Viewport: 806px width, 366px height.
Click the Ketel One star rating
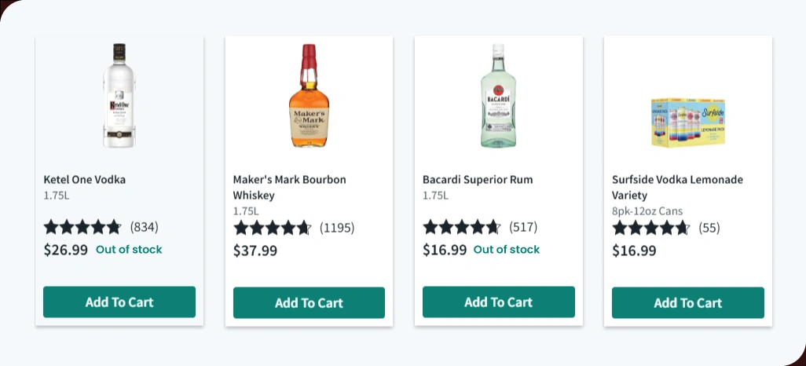pyautogui.click(x=82, y=227)
